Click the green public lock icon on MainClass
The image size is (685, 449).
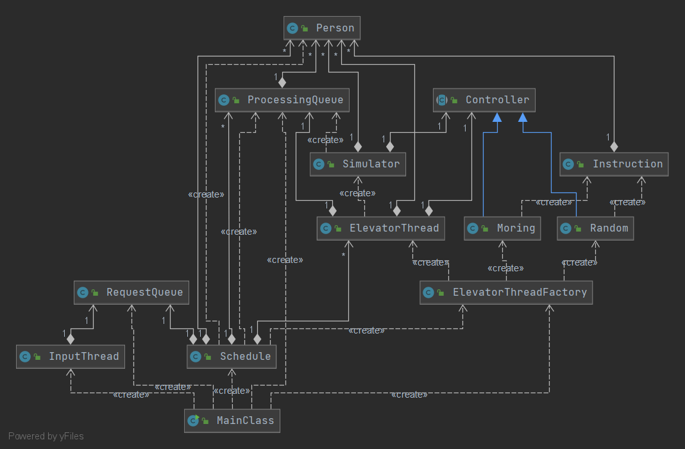(205, 421)
